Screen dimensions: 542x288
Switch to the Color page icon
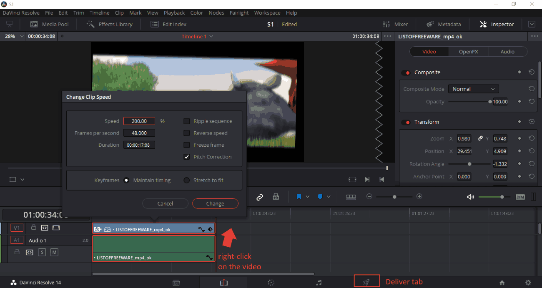[271, 283]
